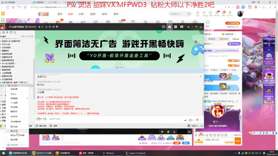Click the PC客户端 orange button

[x=232, y=23]
